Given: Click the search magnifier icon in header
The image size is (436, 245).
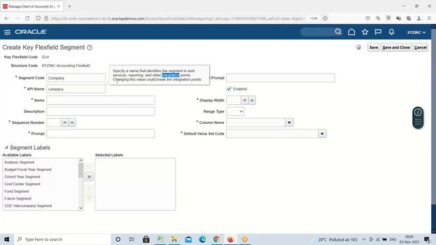Looking at the screenshot, I should (x=338, y=32).
